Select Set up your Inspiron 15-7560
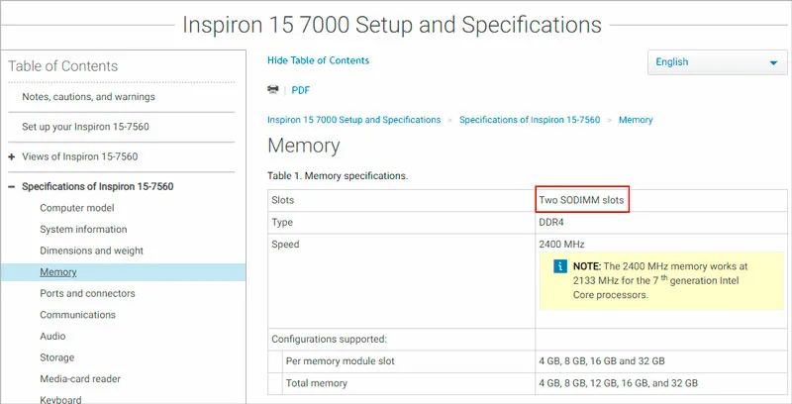Screen dimensions: 792x404 pos(85,127)
